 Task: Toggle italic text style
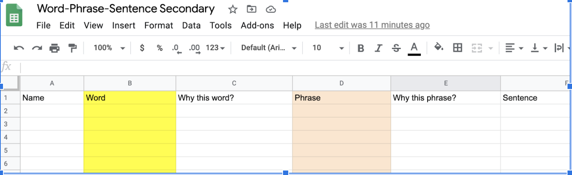point(378,48)
